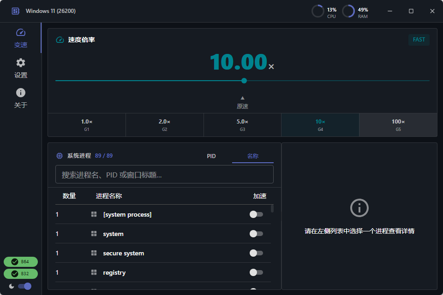Image resolution: width=443 pixels, height=295 pixels.
Task: Select the [system process] row name
Action: (x=127, y=214)
